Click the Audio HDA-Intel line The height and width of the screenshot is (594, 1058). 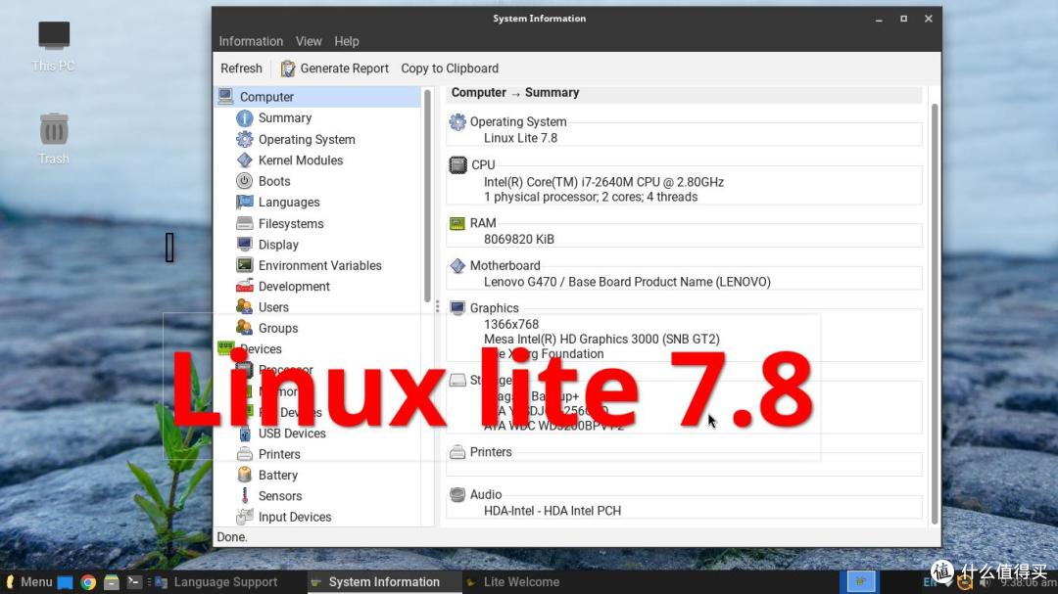553,511
